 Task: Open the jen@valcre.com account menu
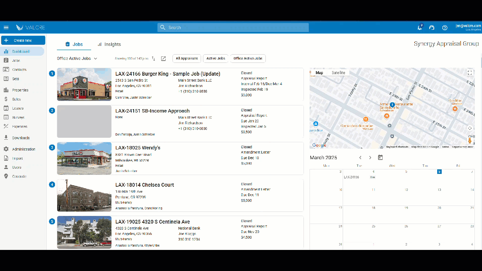[x=468, y=27]
